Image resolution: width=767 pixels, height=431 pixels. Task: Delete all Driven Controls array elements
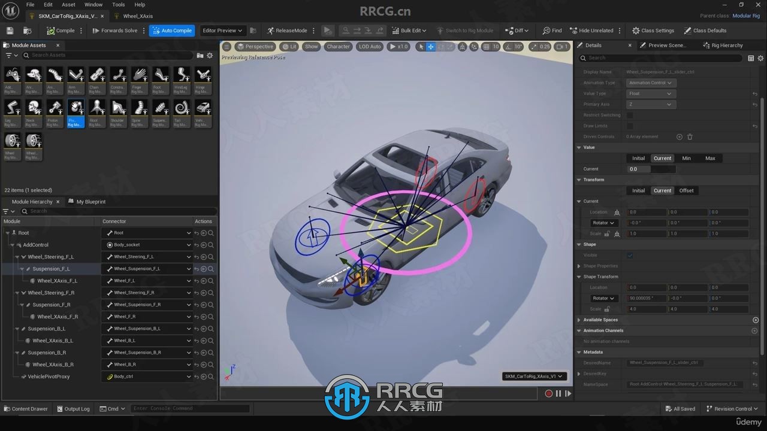[x=690, y=136]
